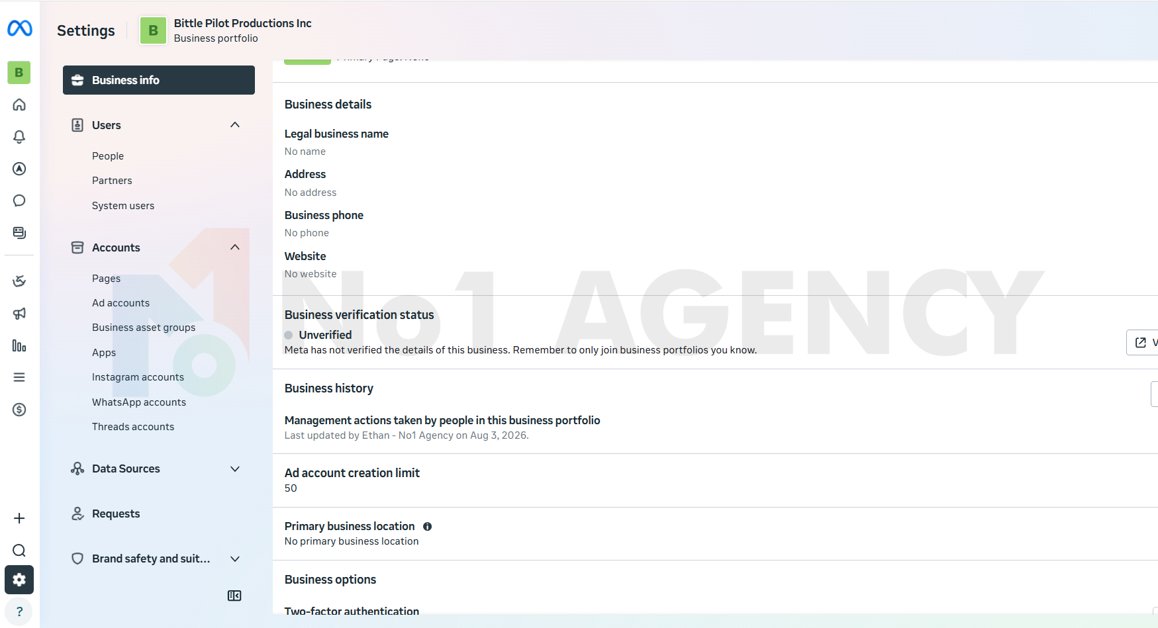Click the Business verification status heading

coord(359,315)
